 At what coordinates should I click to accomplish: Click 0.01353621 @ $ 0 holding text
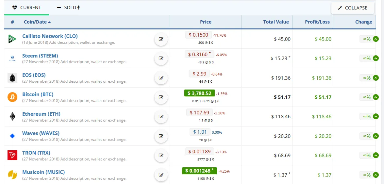click(x=206, y=101)
